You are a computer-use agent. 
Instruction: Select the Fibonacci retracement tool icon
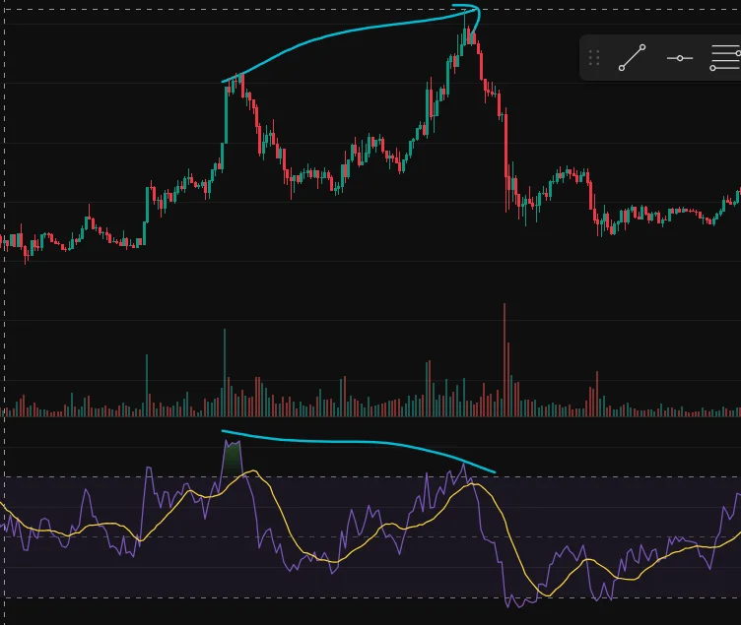[x=725, y=58]
